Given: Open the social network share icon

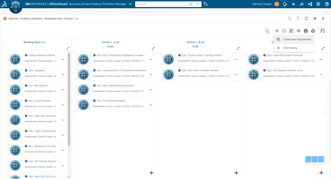Looking at the screenshot, I should click(310, 4).
